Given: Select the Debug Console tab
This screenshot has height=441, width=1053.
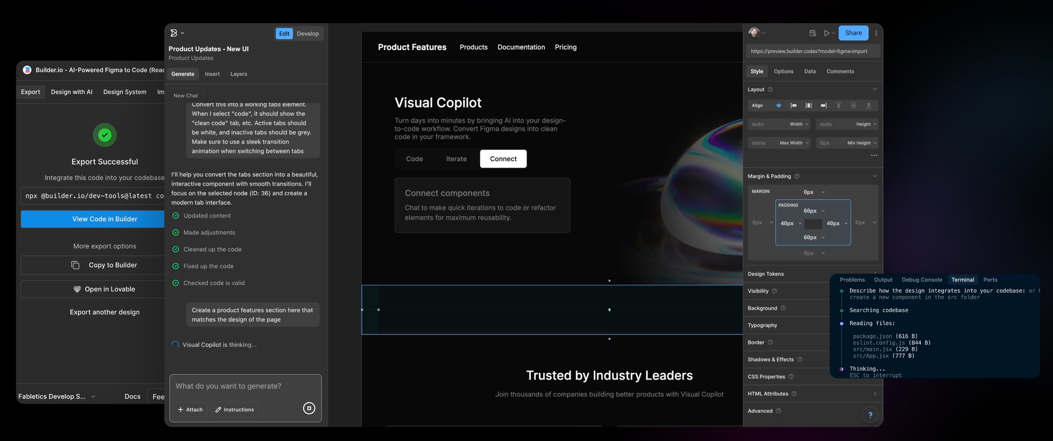Looking at the screenshot, I should point(921,280).
